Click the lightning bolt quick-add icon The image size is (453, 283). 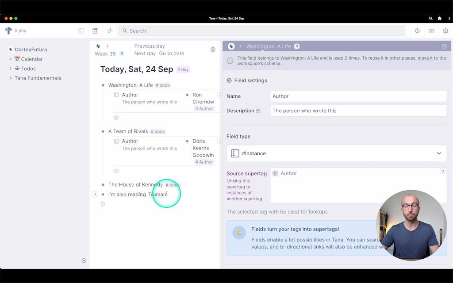pyautogui.click(x=110, y=31)
